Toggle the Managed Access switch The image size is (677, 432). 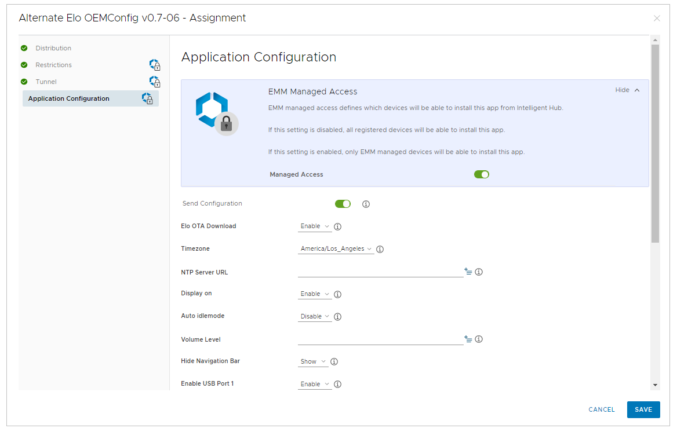482,174
